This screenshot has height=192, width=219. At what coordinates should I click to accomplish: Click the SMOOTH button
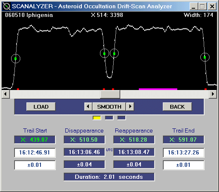[109, 107]
